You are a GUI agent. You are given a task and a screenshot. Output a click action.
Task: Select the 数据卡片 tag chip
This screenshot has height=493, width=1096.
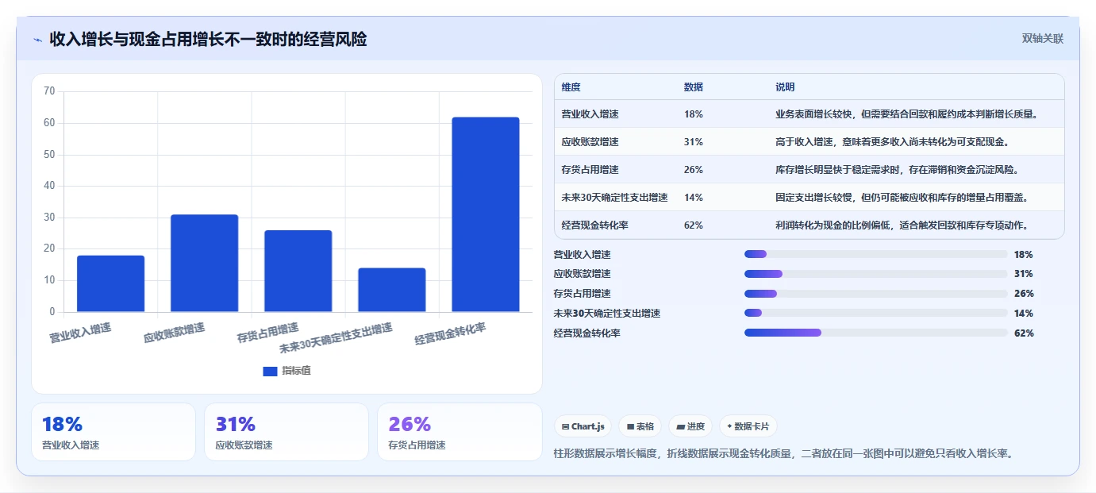748,426
